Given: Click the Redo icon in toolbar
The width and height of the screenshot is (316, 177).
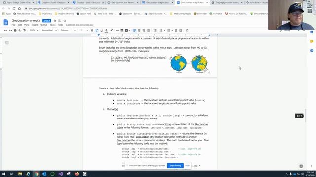Looking at the screenshot, I should click(x=10, y=30).
